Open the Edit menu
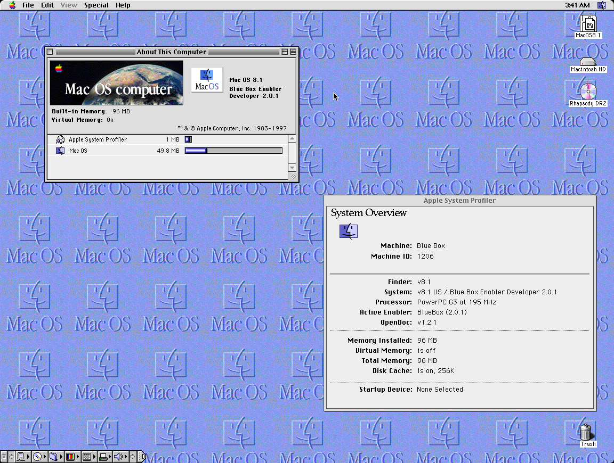 click(47, 5)
